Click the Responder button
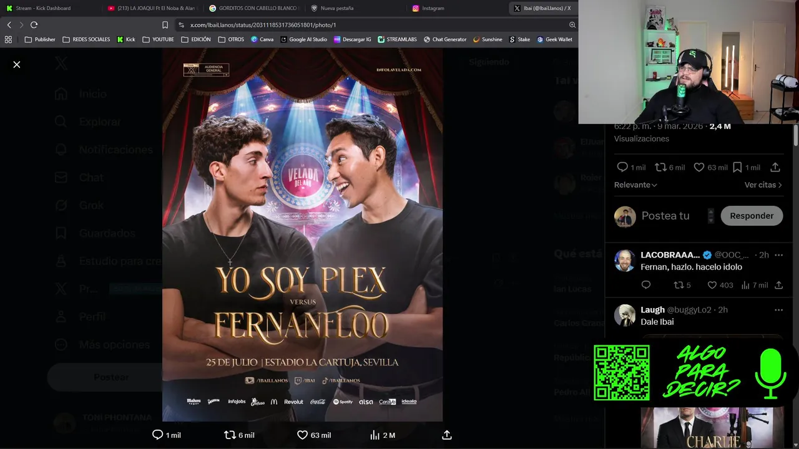The height and width of the screenshot is (449, 799). coord(752,216)
